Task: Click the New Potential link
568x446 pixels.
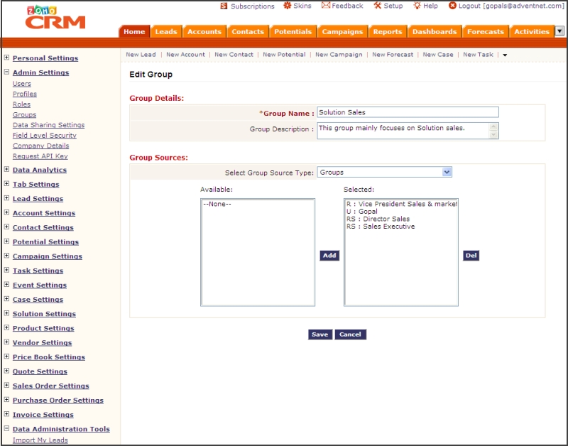Action: pos(284,55)
